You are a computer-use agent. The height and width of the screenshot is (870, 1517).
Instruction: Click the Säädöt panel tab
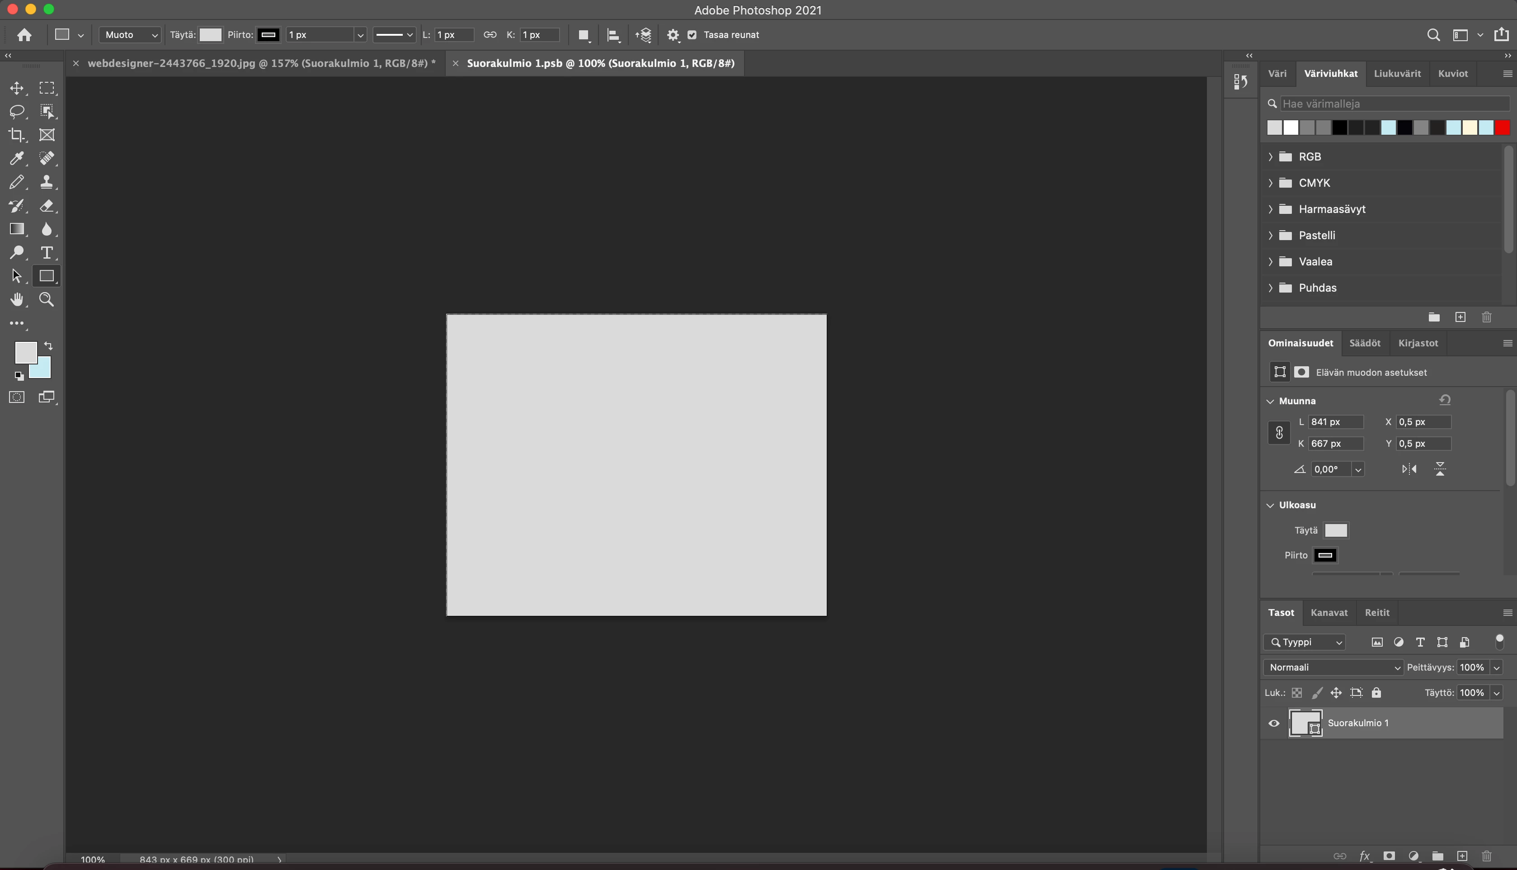1365,343
